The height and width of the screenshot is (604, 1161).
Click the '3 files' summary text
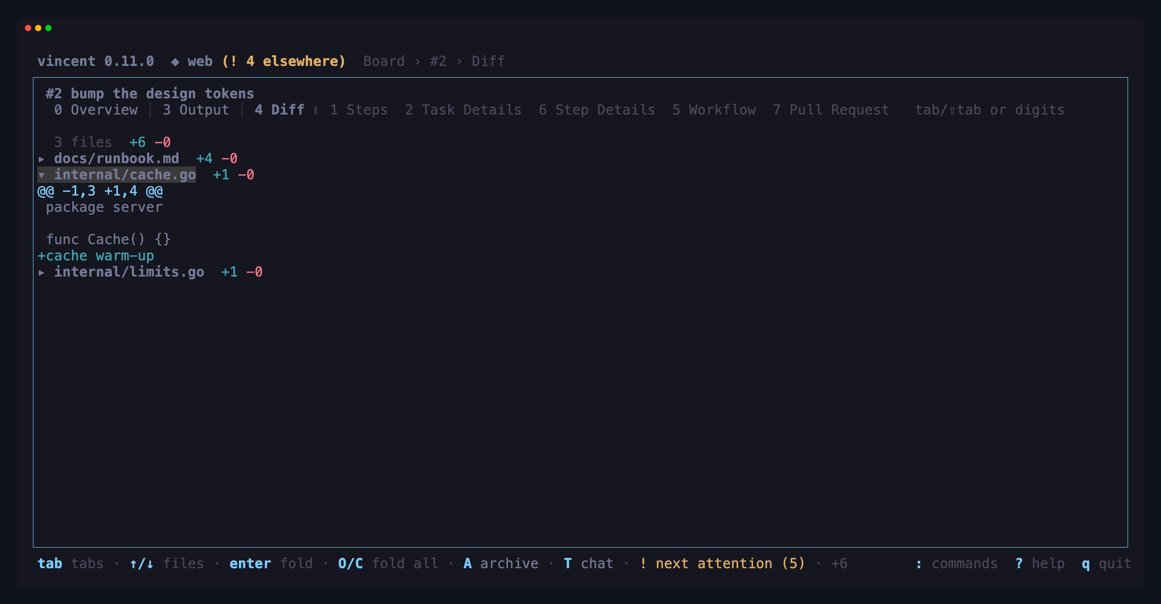(83, 143)
